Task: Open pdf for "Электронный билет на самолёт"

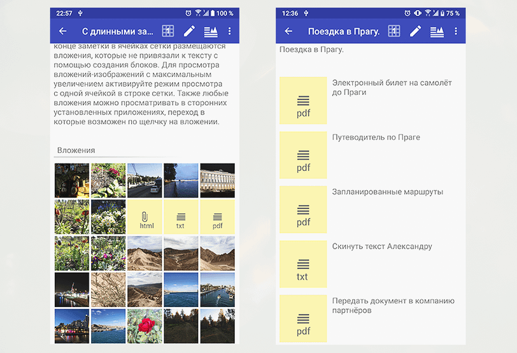Action: pos(303,101)
